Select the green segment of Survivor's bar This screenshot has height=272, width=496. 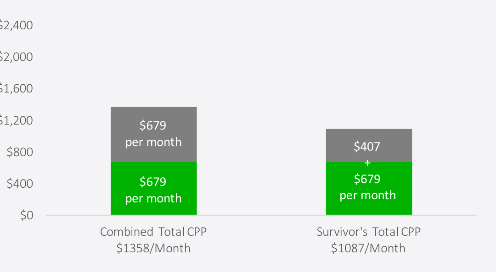pos(369,188)
